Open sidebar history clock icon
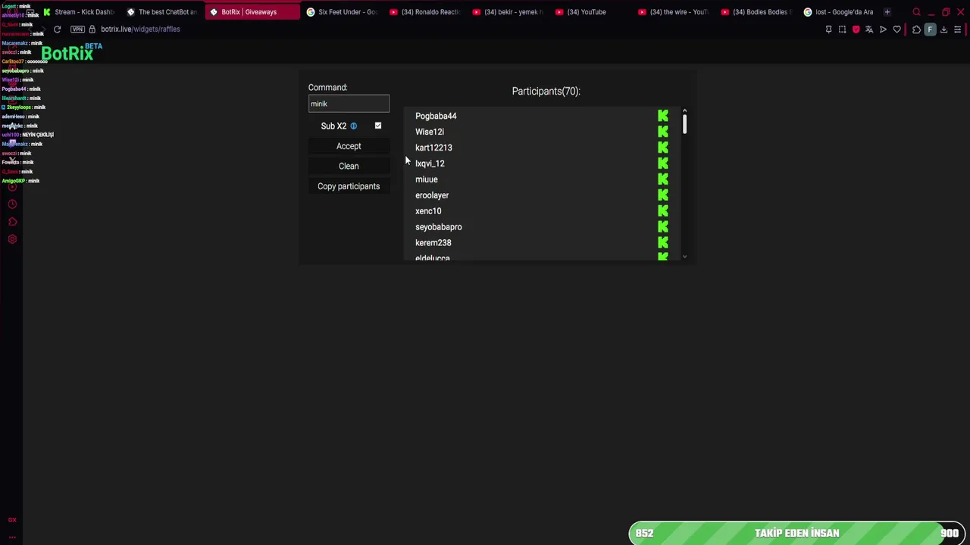This screenshot has height=545, width=970. [12, 204]
